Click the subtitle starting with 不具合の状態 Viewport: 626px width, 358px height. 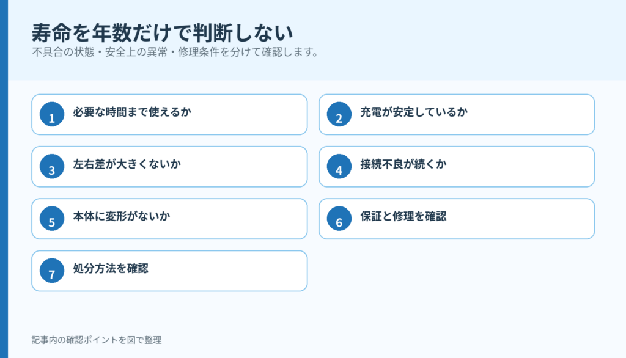pyautogui.click(x=175, y=53)
